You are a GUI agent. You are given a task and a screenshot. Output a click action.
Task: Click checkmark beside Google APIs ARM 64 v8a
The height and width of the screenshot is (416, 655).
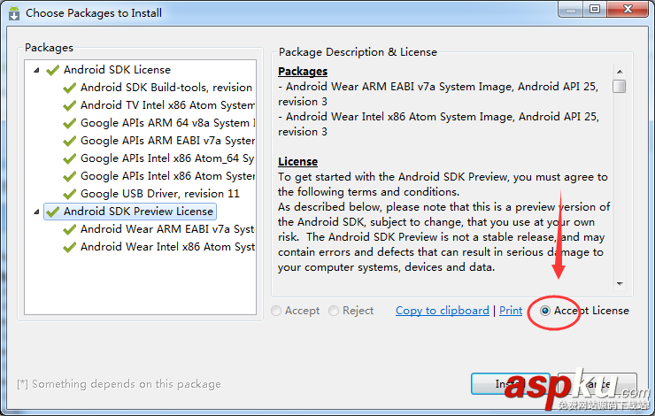tap(70, 123)
